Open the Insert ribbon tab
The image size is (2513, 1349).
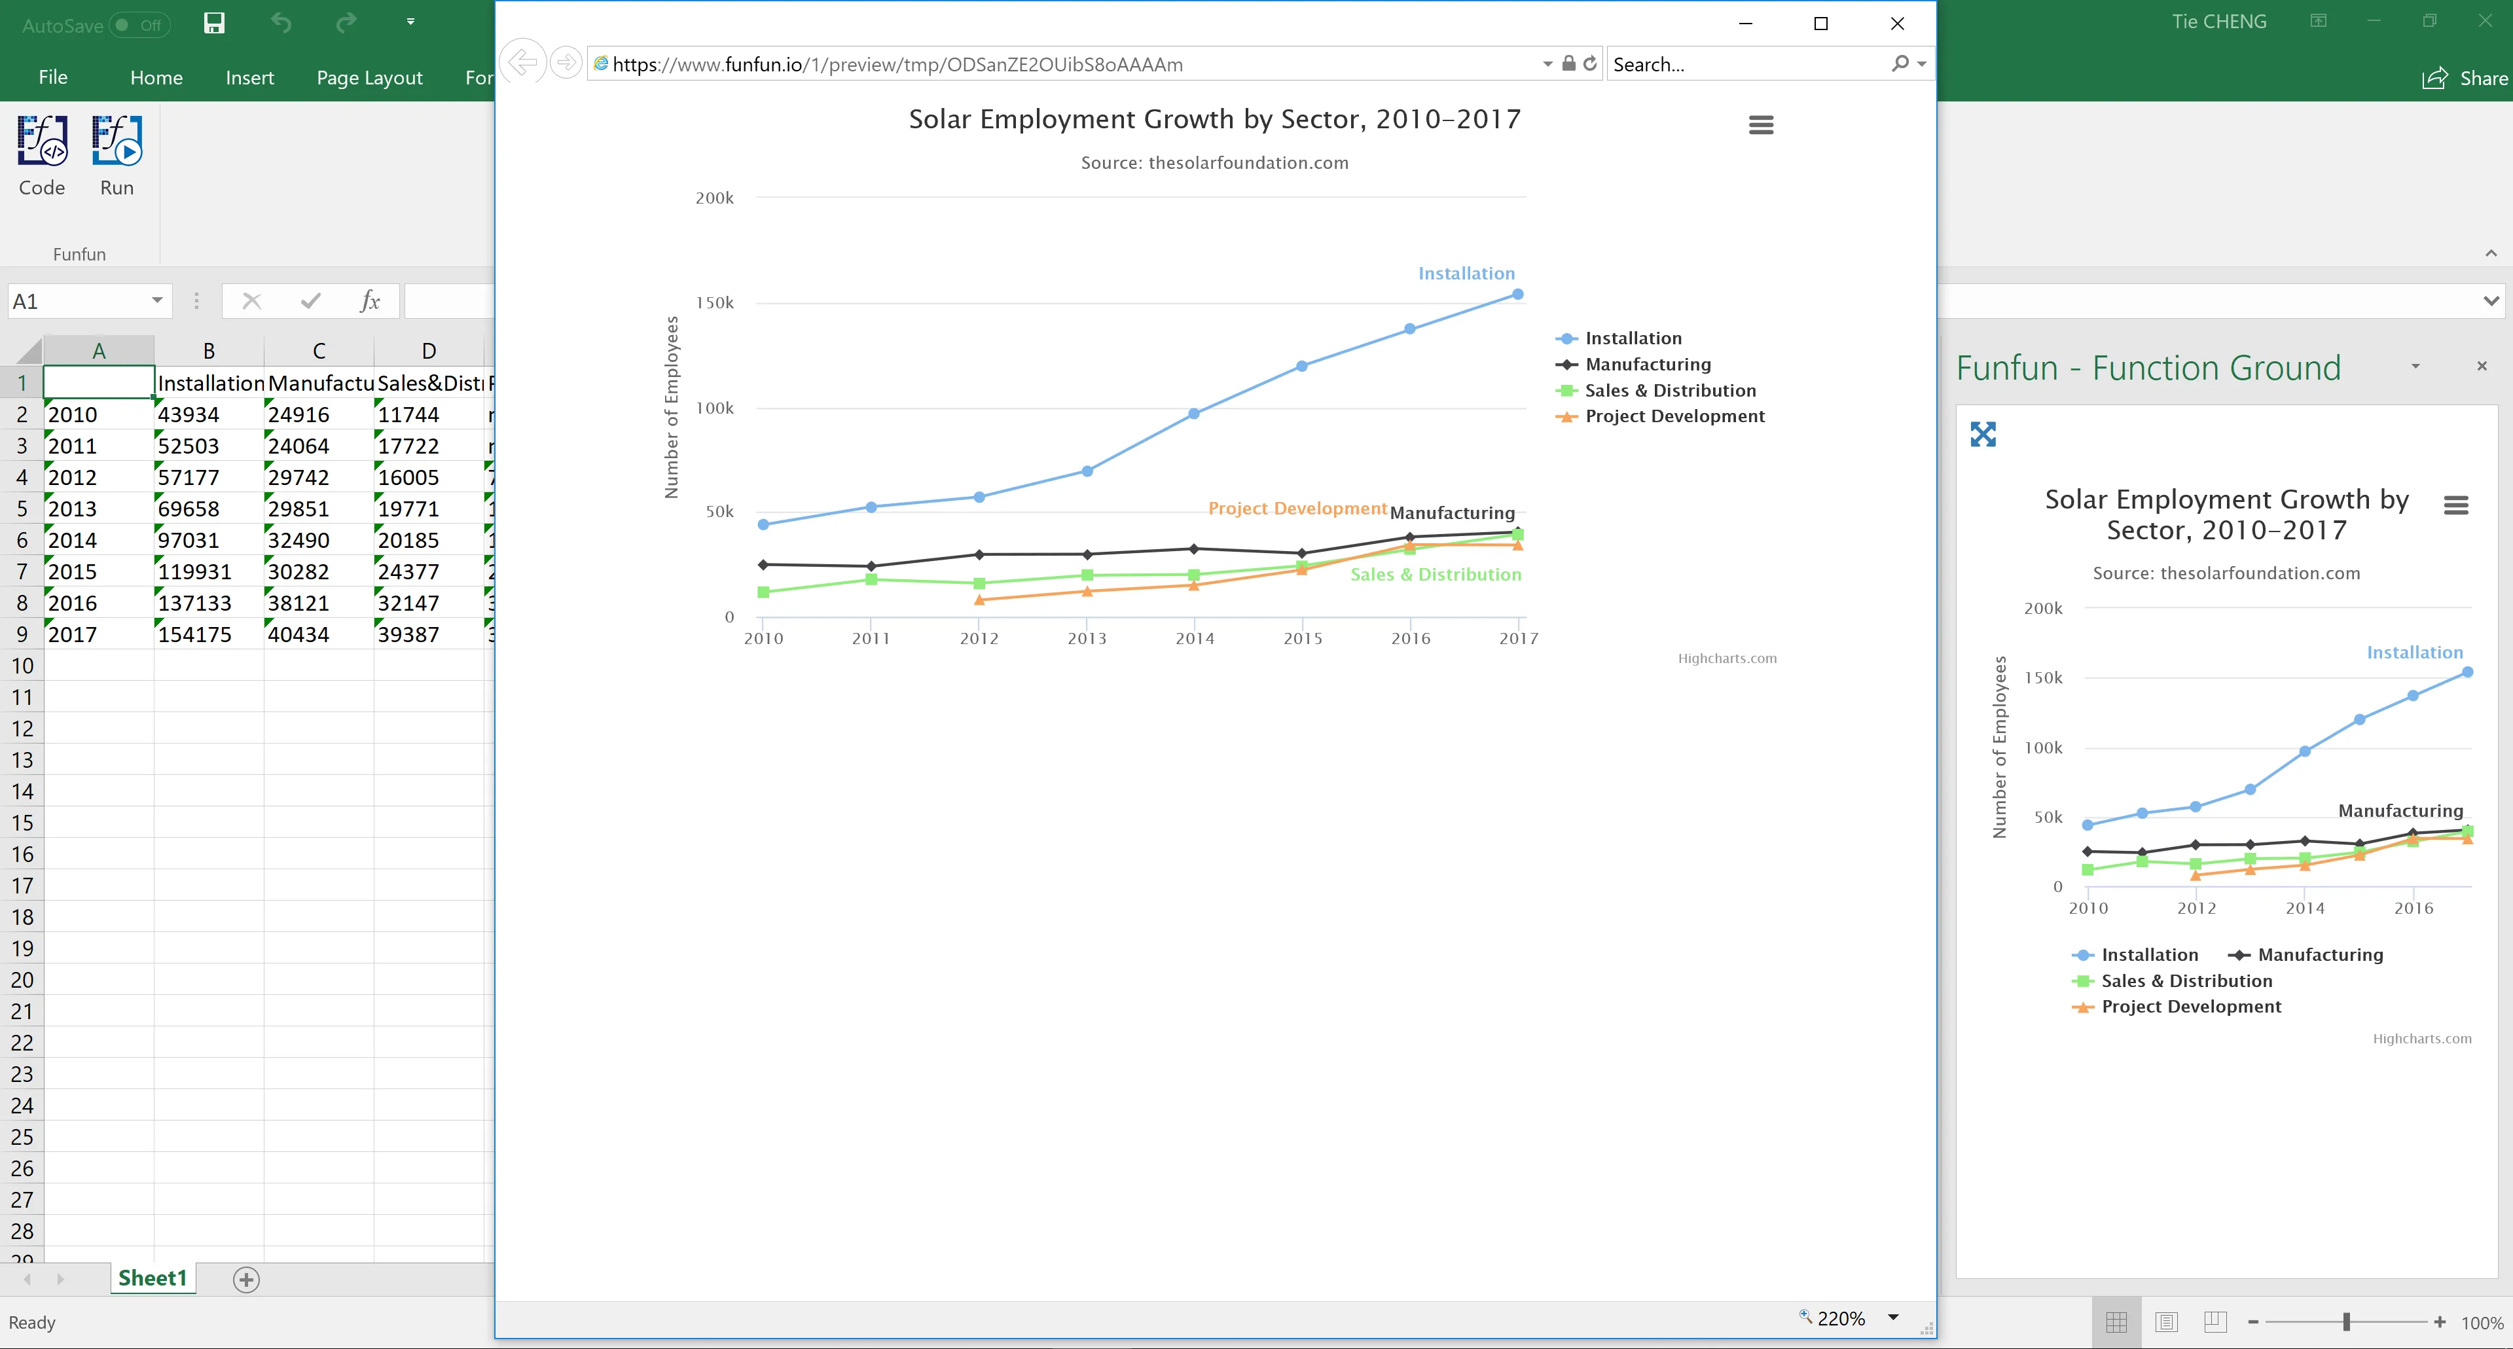[x=249, y=77]
